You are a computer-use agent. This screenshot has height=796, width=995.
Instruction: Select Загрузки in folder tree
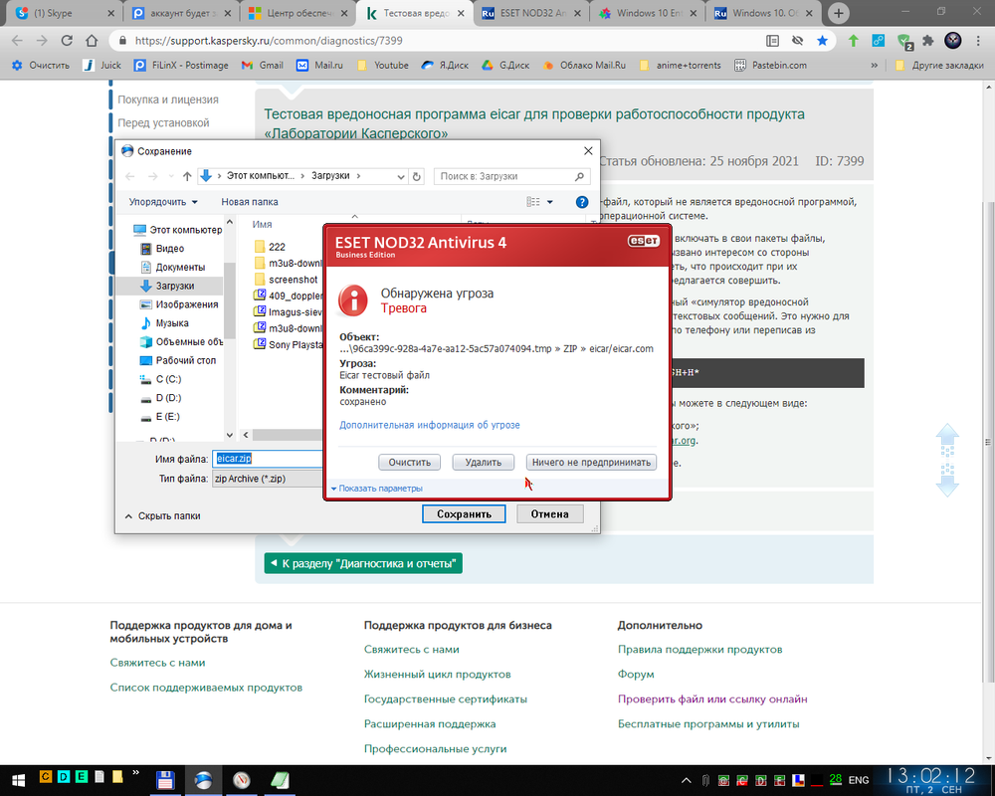[x=175, y=286]
